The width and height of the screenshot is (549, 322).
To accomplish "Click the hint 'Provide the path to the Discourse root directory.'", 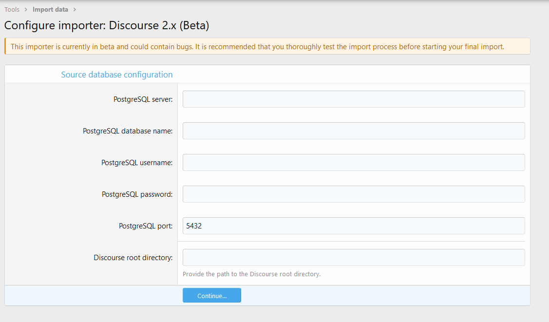I will (x=251, y=274).
